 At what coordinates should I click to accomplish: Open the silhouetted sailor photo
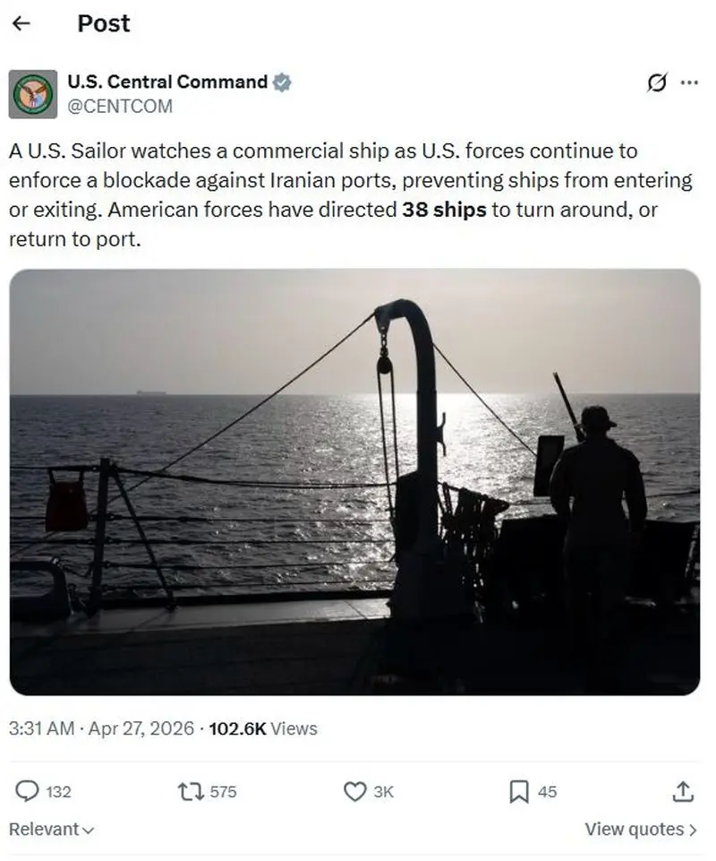pos(354,482)
